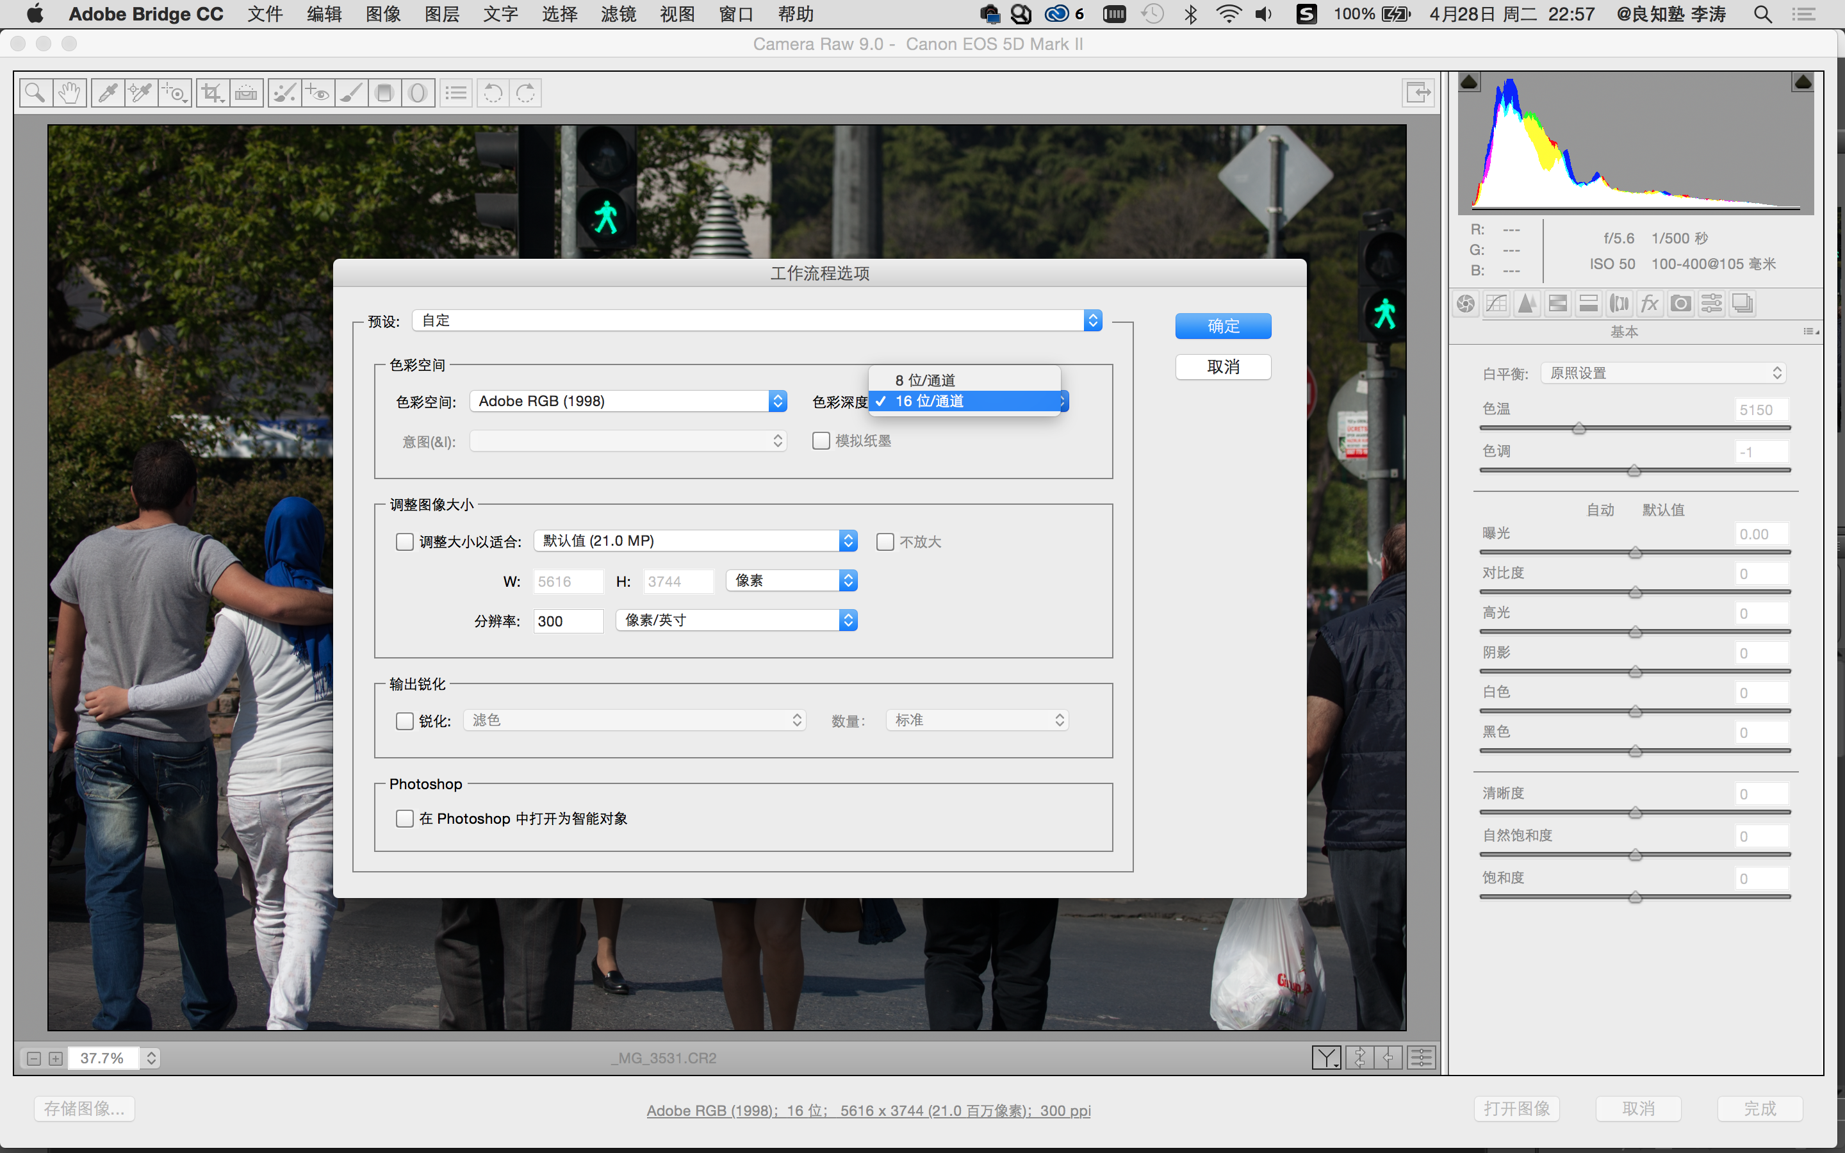
Task: Open the 像素/英寸 resolution unit dropdown
Action: [x=737, y=621]
